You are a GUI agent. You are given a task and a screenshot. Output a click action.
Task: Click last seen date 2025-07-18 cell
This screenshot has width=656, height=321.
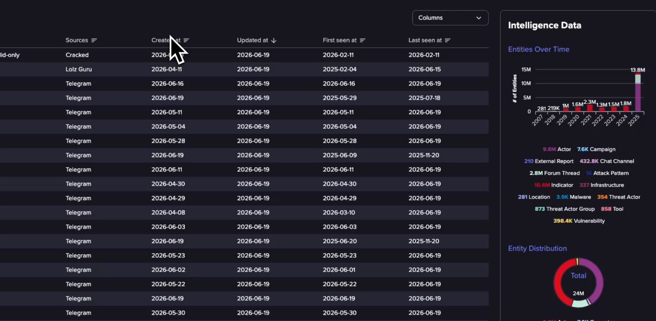tap(424, 98)
